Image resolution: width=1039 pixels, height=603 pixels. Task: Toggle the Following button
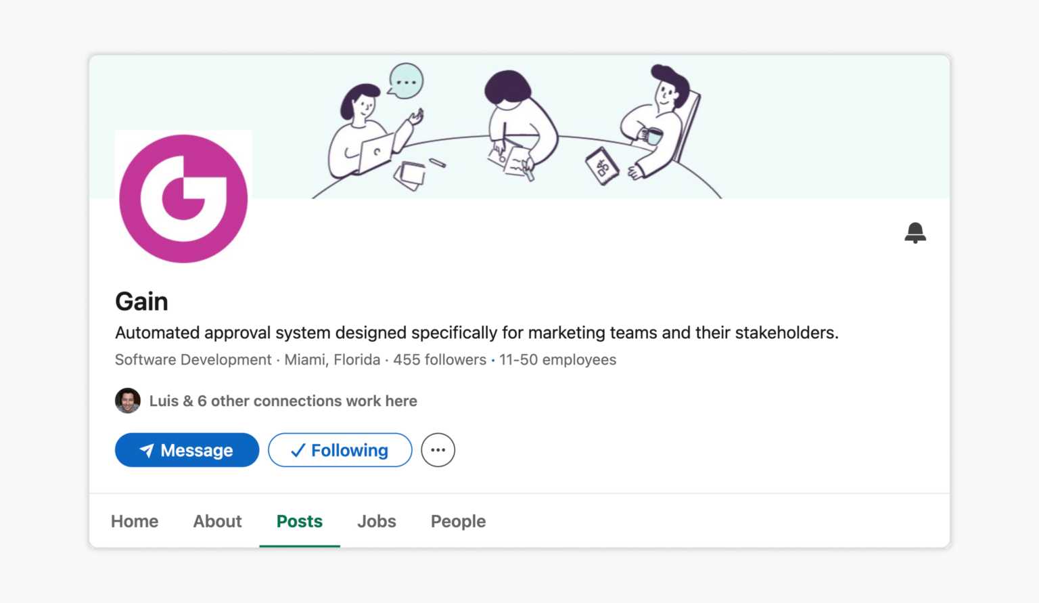[x=340, y=450]
